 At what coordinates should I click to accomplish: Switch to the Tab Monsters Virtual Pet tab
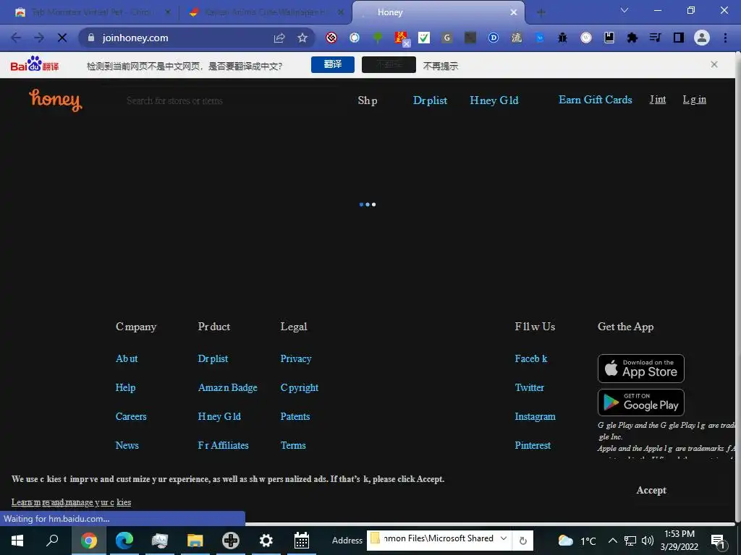93,12
